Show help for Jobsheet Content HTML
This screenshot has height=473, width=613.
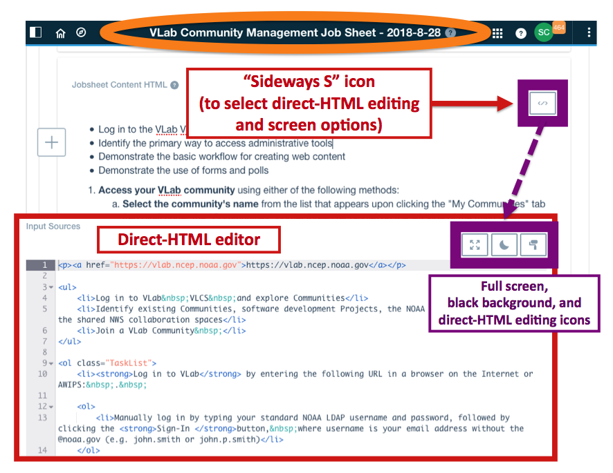click(175, 85)
